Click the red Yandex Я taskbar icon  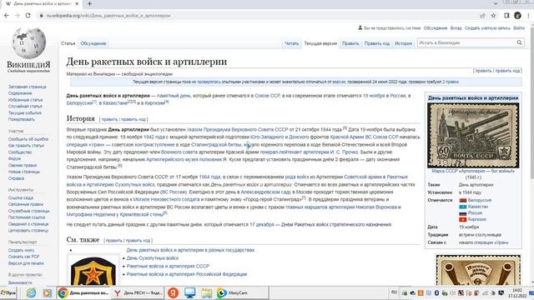pyautogui.click(x=173, y=292)
